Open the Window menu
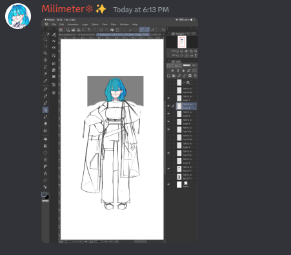The width and height of the screenshot is (291, 255). [125, 25]
